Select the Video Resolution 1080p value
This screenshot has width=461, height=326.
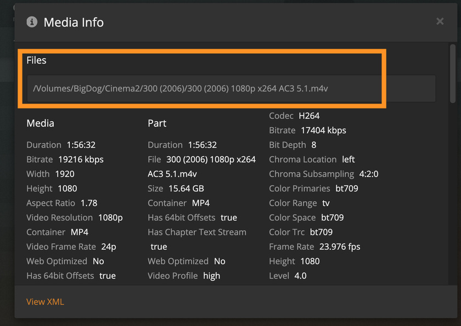tap(110, 218)
